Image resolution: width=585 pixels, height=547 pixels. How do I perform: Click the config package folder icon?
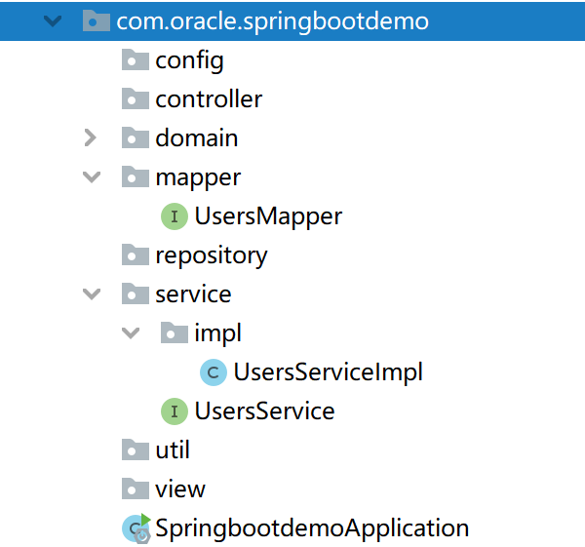pyautogui.click(x=135, y=60)
